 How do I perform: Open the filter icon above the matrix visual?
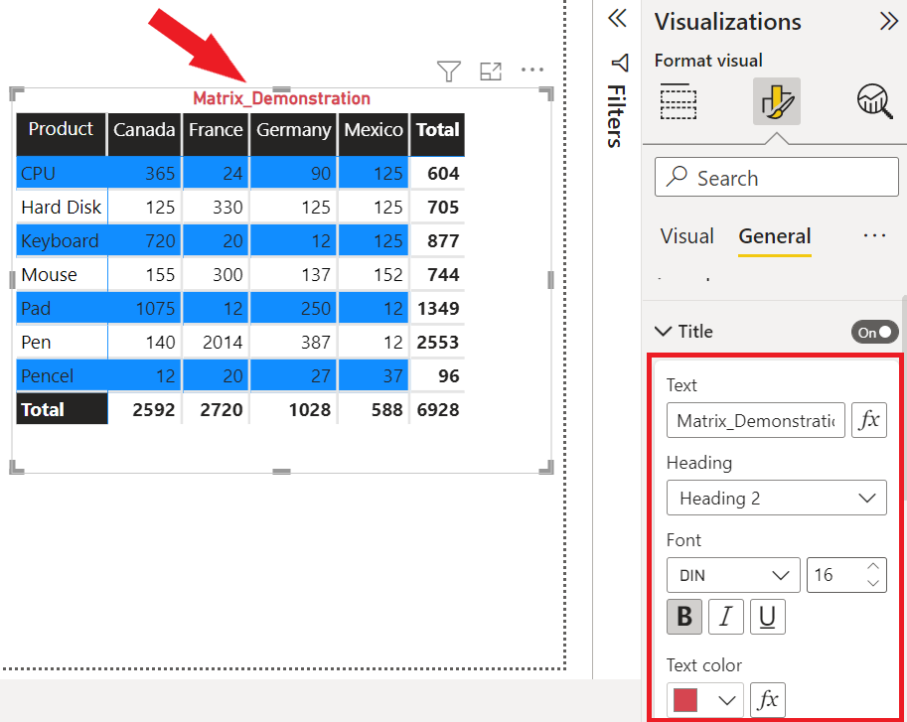click(x=449, y=72)
